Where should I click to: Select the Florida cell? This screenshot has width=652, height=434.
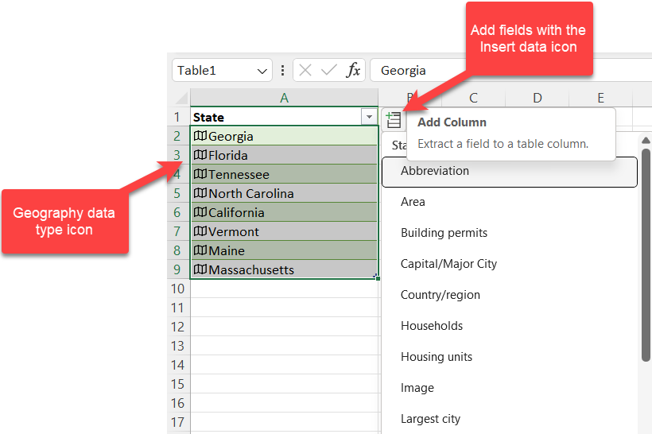click(x=285, y=155)
